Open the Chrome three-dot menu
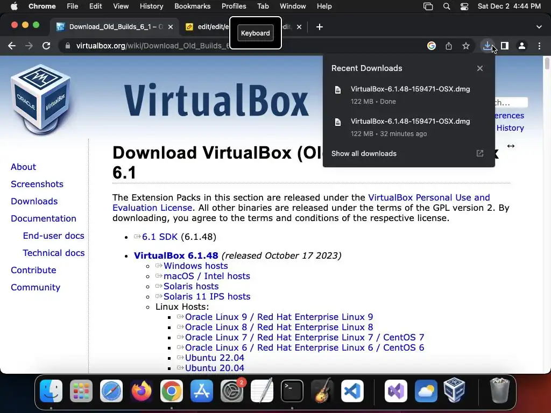This screenshot has width=551, height=413. click(539, 46)
